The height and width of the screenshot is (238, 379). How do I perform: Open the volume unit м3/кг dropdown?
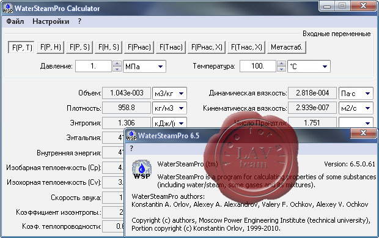coord(169,94)
